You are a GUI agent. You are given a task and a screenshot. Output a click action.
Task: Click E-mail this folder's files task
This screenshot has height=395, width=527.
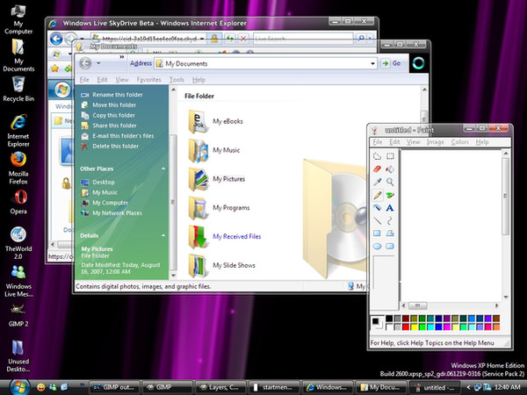pos(123,136)
